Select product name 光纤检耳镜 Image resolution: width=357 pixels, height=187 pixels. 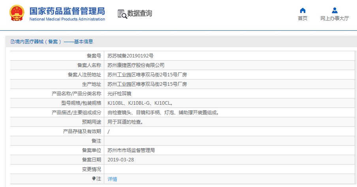click(x=119, y=94)
